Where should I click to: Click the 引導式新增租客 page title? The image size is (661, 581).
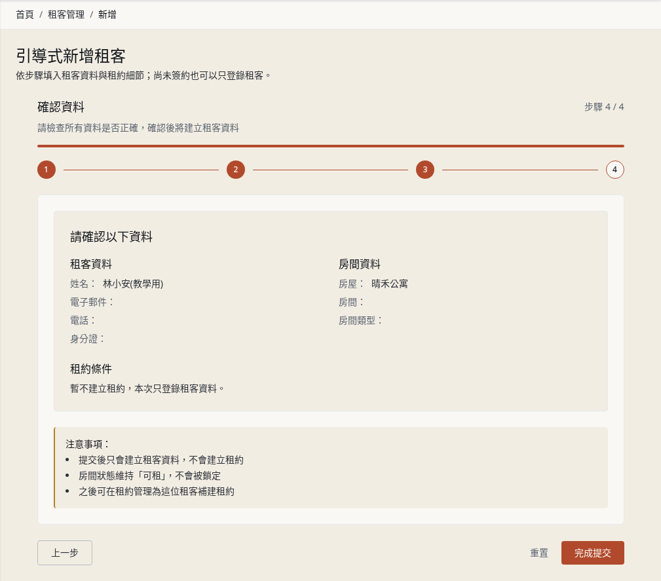click(71, 56)
